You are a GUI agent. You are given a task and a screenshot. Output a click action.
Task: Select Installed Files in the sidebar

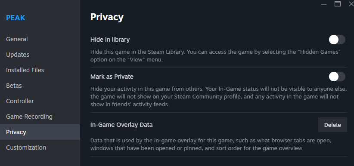click(x=25, y=70)
